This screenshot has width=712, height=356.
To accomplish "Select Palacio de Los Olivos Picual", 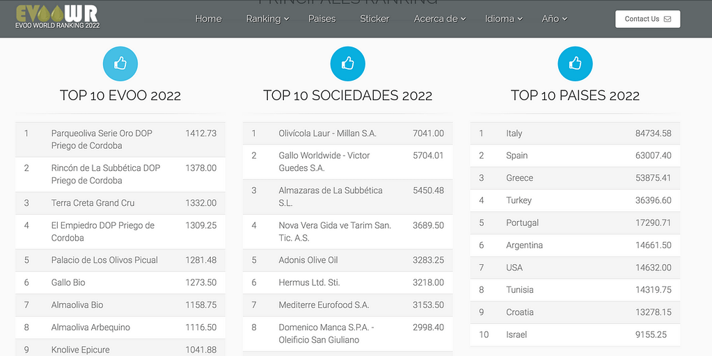I will pos(104,260).
